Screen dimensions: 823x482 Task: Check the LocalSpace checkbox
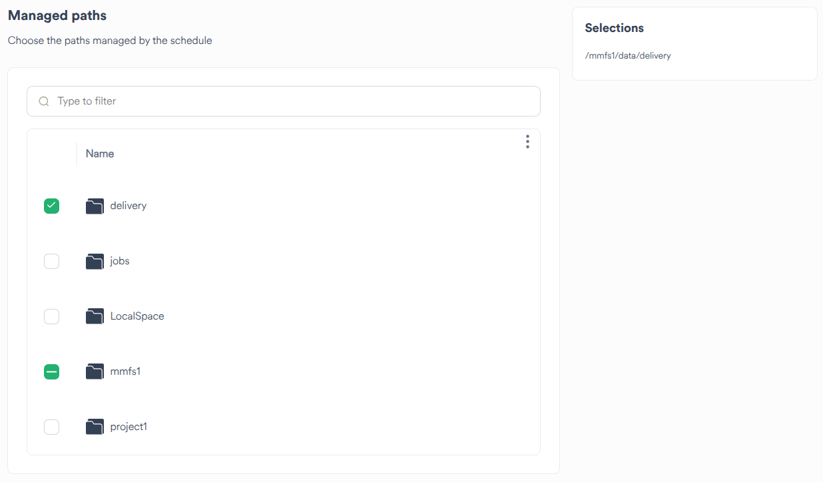[51, 316]
